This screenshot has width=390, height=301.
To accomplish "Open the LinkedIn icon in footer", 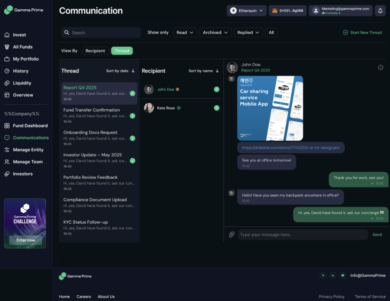I will (x=333, y=276).
